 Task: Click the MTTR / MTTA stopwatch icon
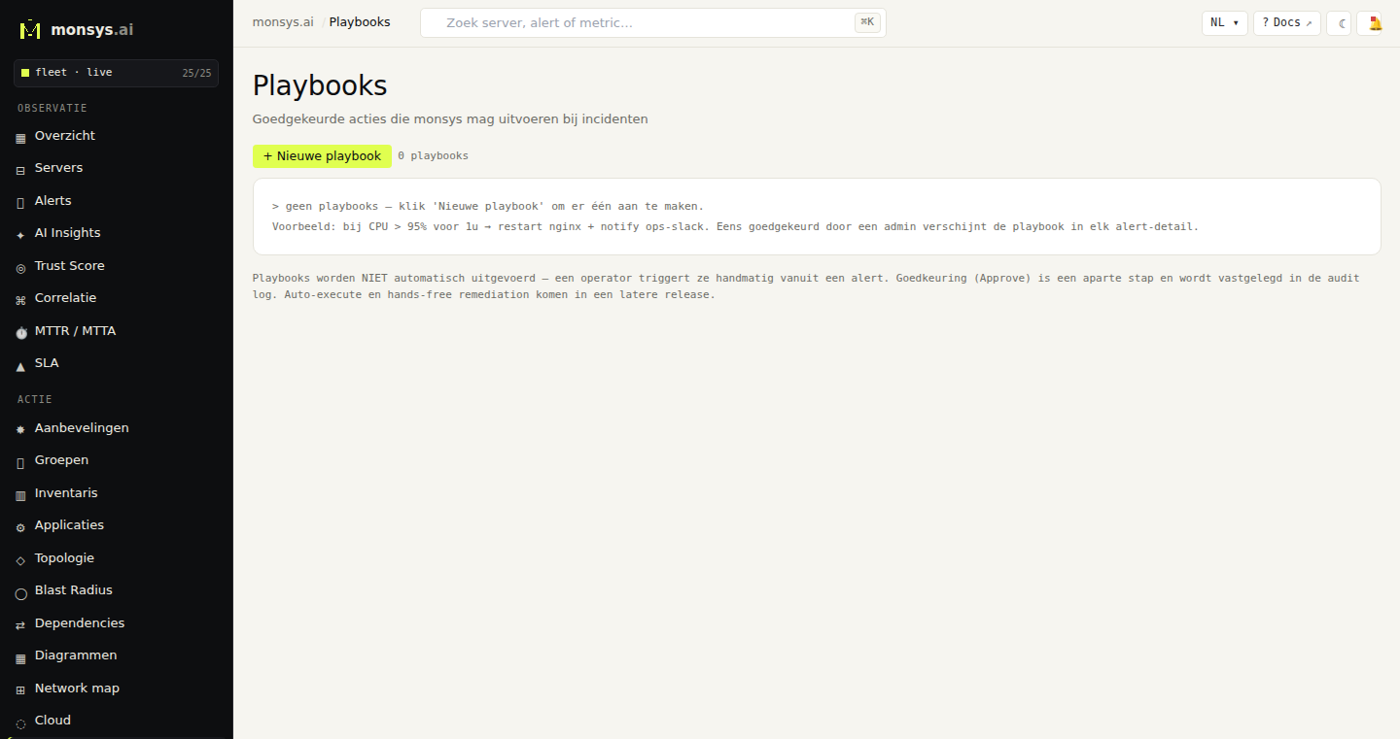coord(20,333)
